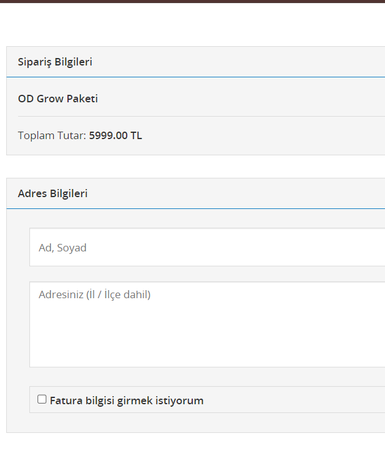385x466 pixels.
Task: Select the 5999.00 TL total amount
Action: pyautogui.click(x=115, y=135)
